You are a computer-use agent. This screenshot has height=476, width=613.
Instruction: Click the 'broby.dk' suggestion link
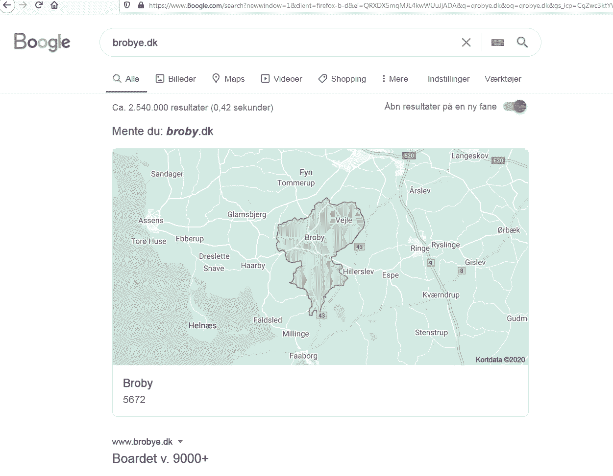pyautogui.click(x=190, y=131)
